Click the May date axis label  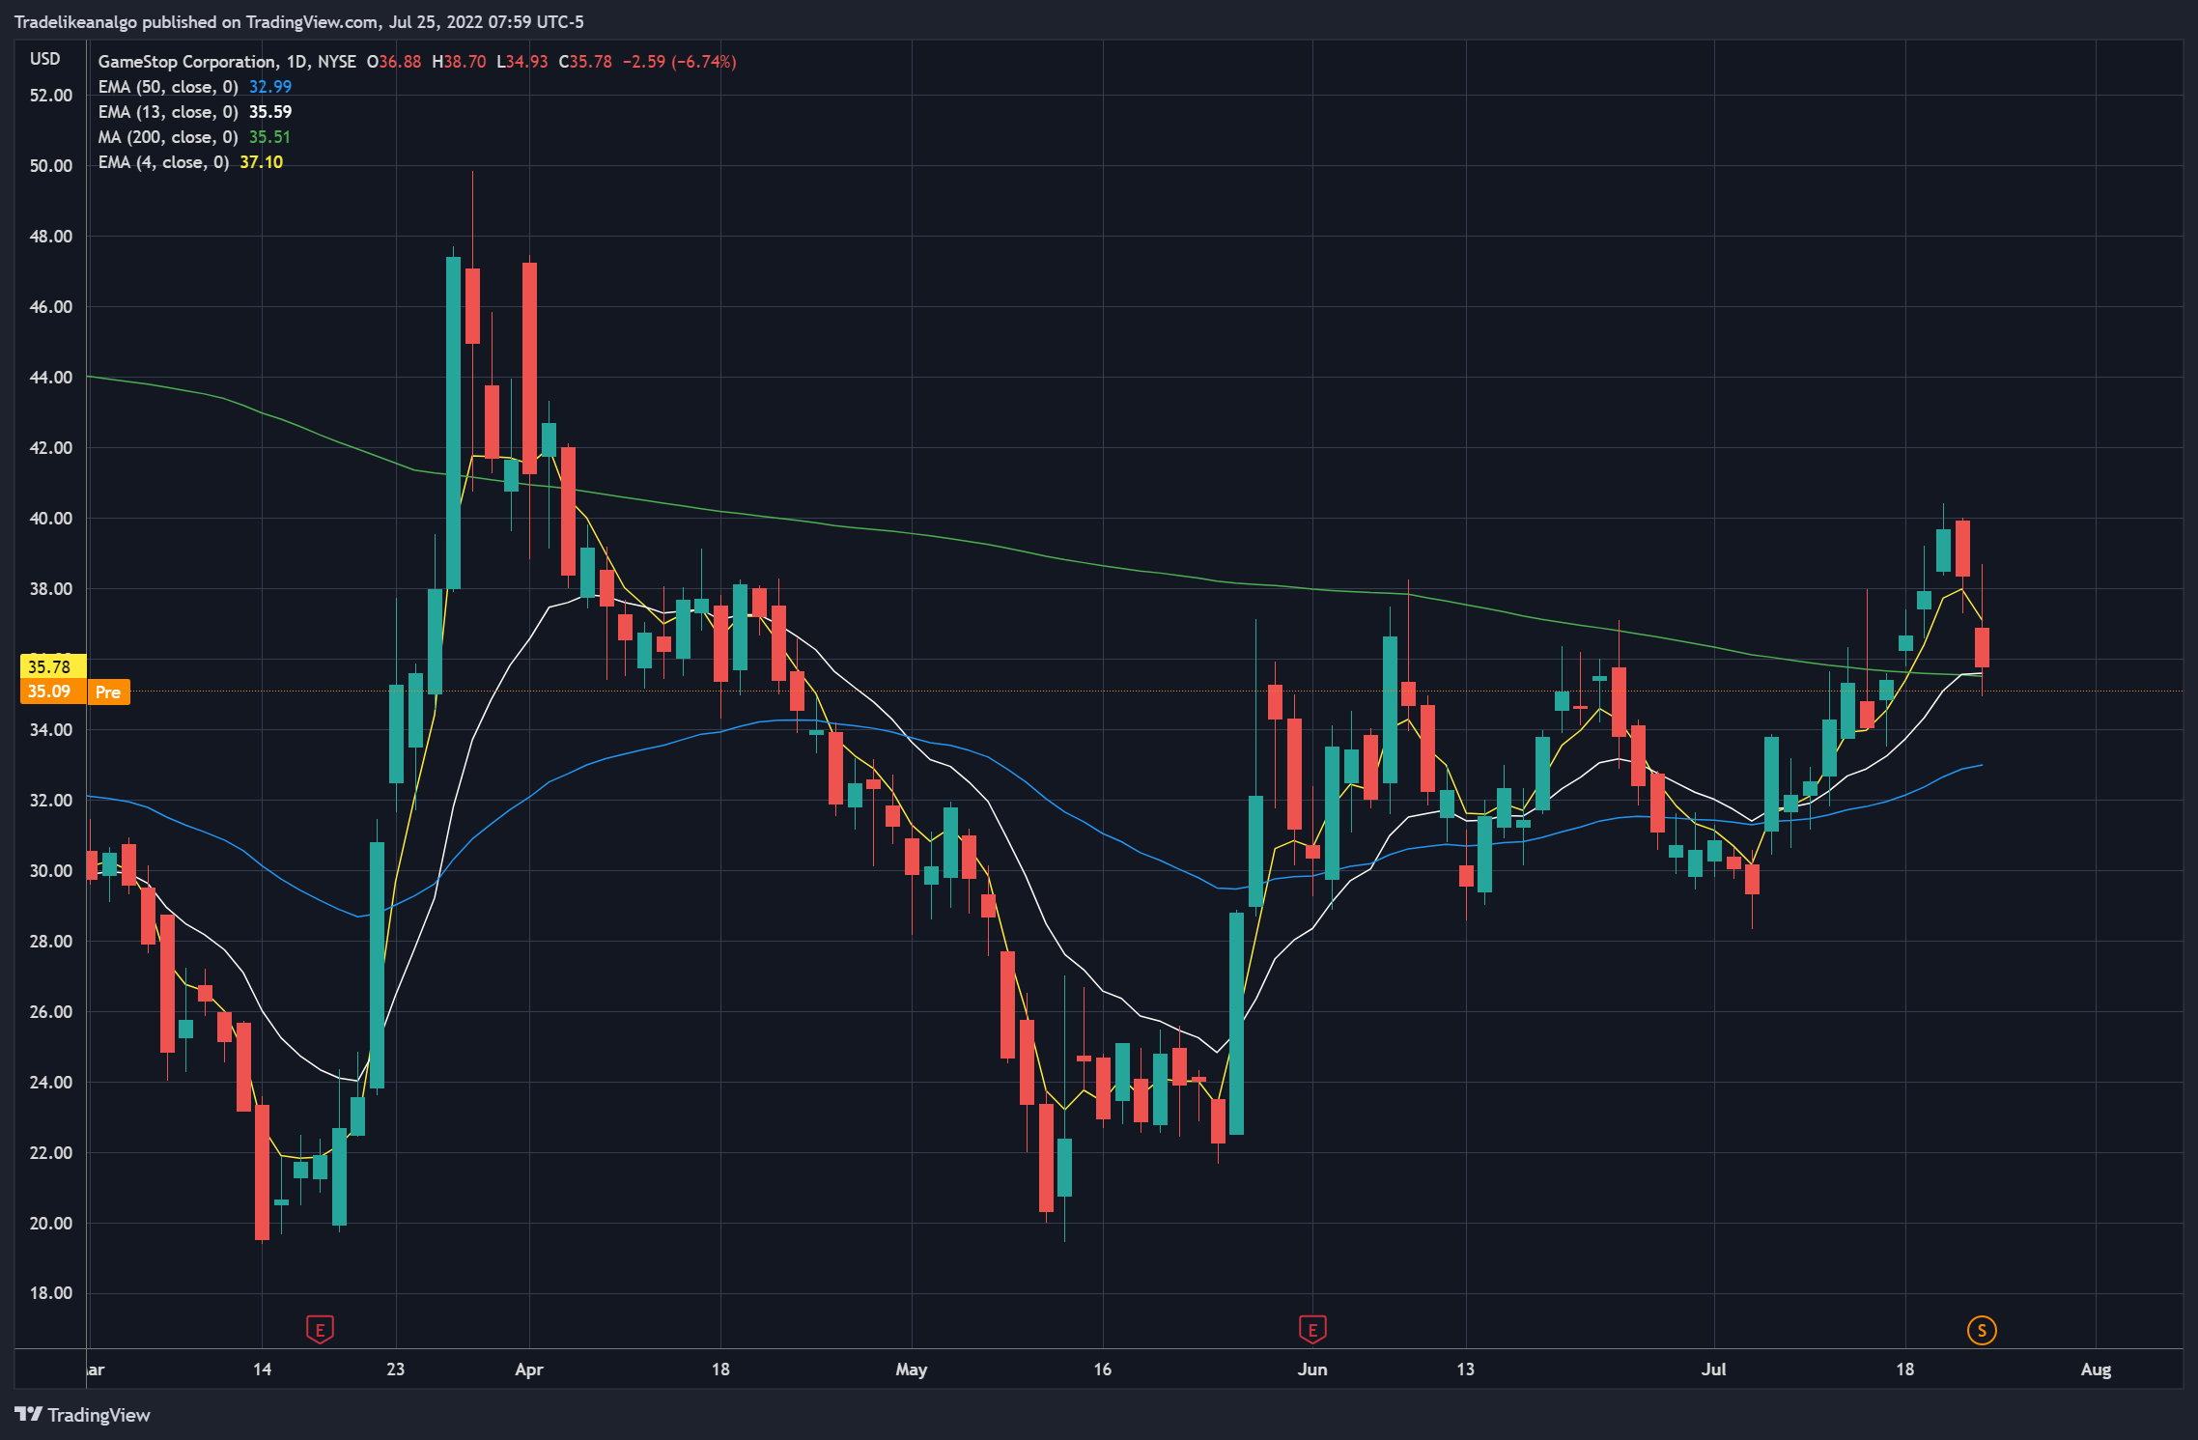[912, 1369]
